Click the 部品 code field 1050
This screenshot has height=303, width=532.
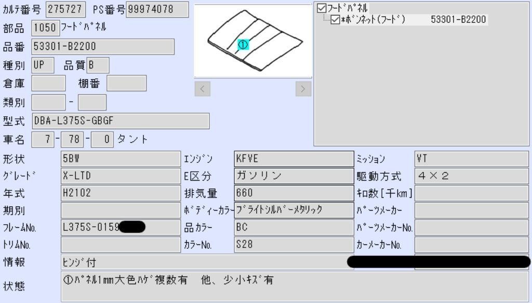click(x=46, y=28)
